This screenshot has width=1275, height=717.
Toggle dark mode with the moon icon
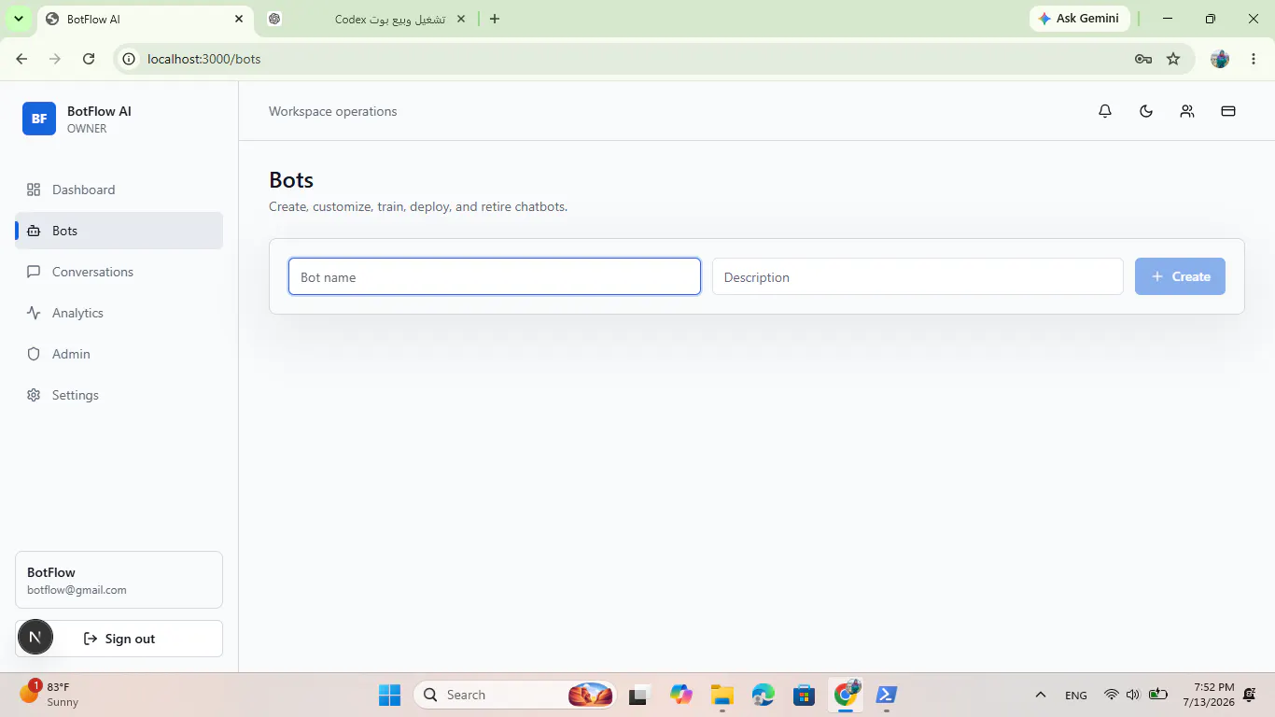pos(1146,111)
